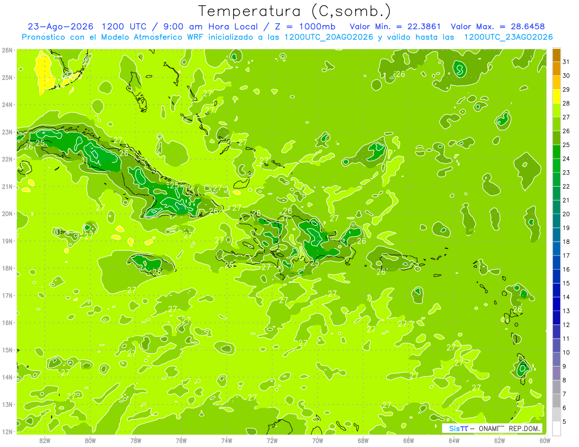Click the 12N latitude axis label
Image resolution: width=579 pixels, height=447 pixels.
pos(7,432)
